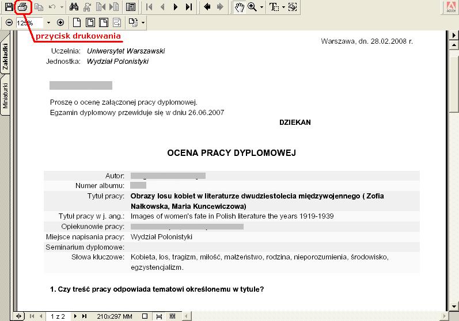Image resolution: width=459 pixels, height=321 pixels.
Task: Click the heading 'OCENA PRACY DYPLOMOWEJ'
Action: click(x=232, y=152)
